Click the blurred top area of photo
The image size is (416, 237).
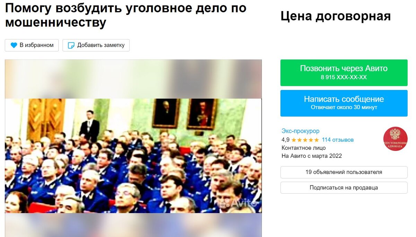(133, 79)
